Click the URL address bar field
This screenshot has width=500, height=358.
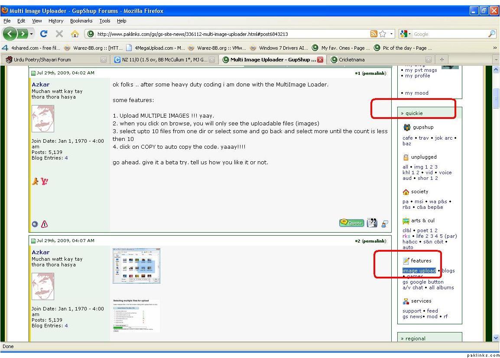[x=225, y=34]
